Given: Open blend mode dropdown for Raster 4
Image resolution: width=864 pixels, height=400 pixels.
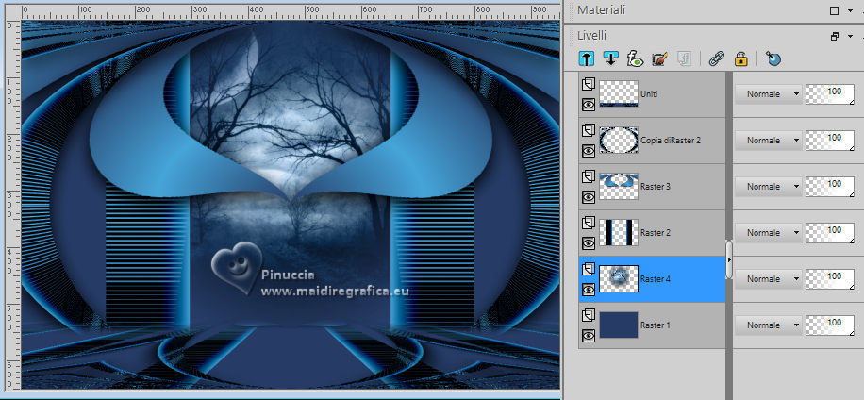Looking at the screenshot, I should 769,279.
